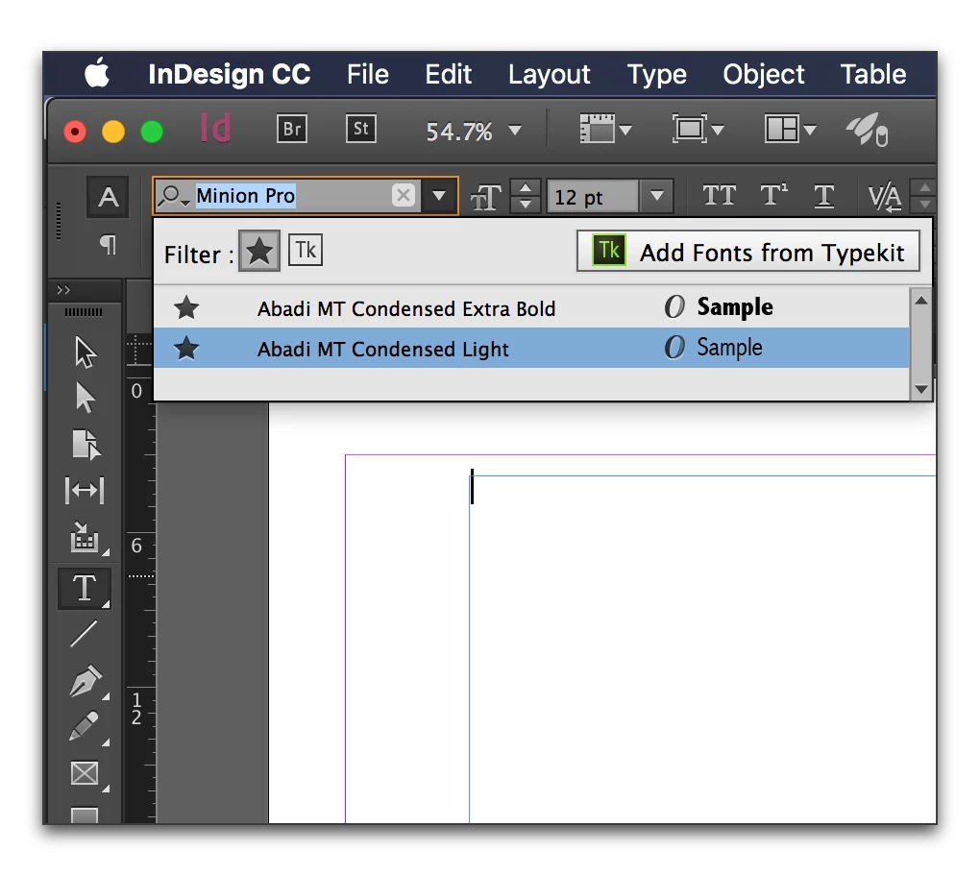This screenshot has width=980, height=875.
Task: Click the GPU performance rocket icon
Action: point(868,130)
